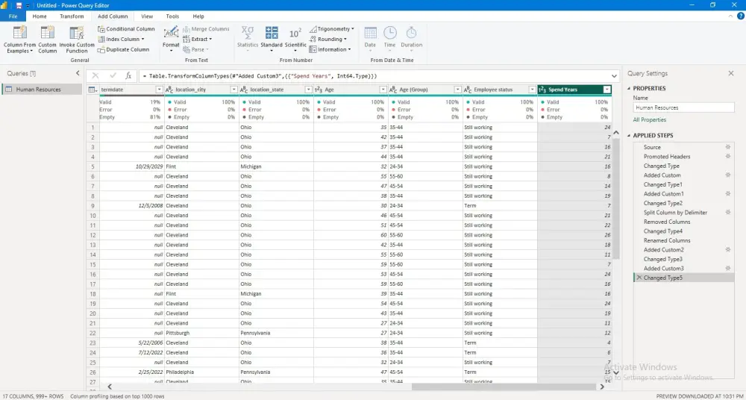Screen dimensions: 746x400
Task: Open Employee status column filter dropdown
Action: click(x=532, y=90)
